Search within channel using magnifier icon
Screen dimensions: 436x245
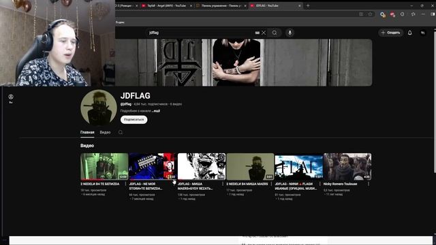point(121,132)
